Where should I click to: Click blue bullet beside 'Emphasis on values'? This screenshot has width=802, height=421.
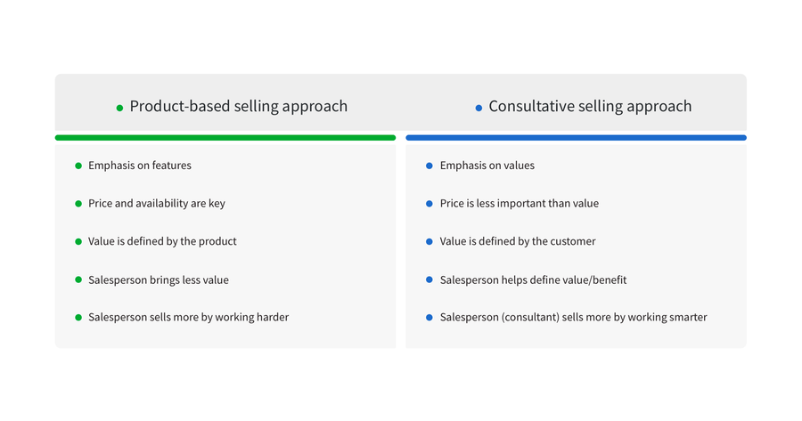click(x=430, y=166)
